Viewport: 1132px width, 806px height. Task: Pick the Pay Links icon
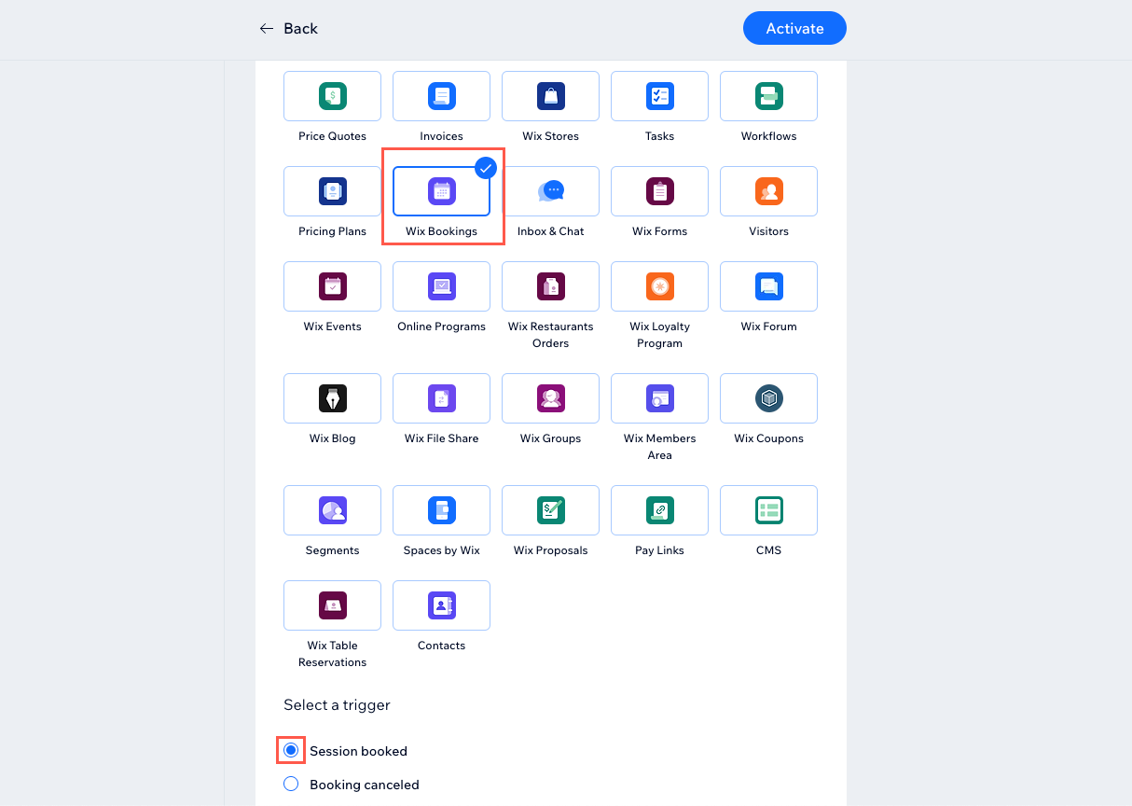pyautogui.click(x=659, y=509)
